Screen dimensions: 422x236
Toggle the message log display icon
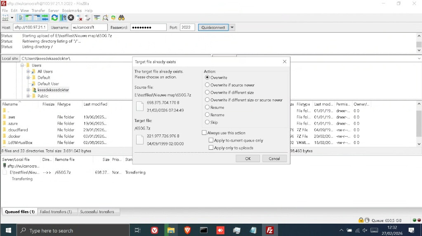tap(21, 18)
